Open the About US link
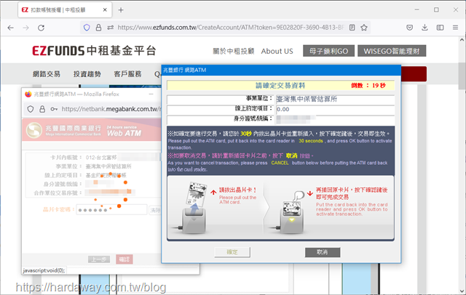 click(277, 52)
